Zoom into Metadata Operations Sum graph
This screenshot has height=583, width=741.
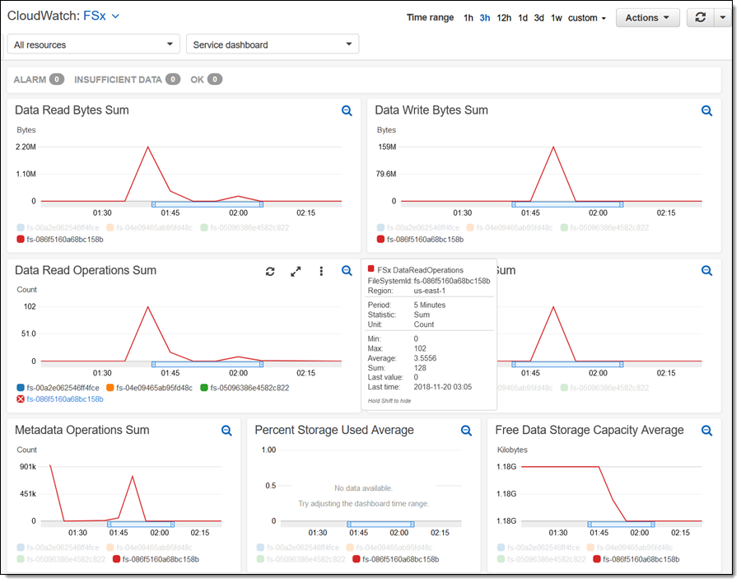click(226, 431)
